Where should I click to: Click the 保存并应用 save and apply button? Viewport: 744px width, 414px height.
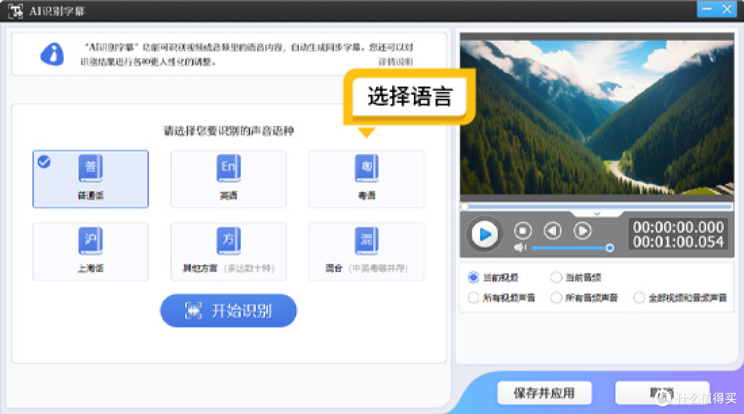544,393
